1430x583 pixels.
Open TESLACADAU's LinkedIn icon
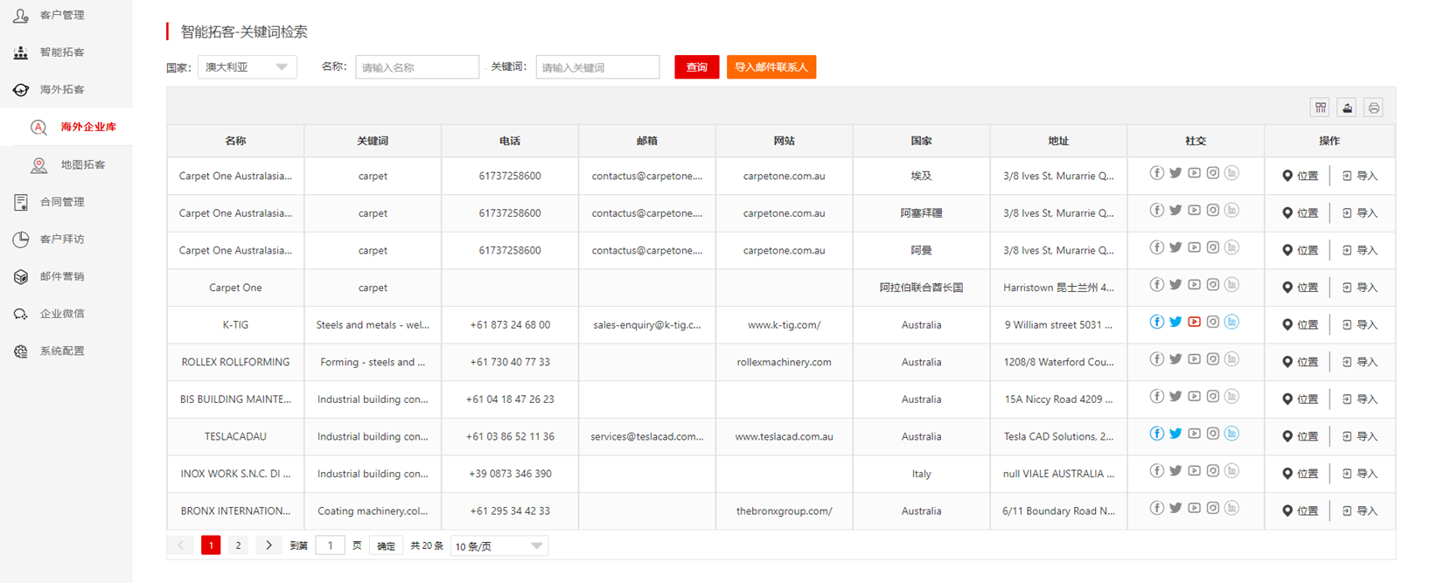click(1231, 434)
